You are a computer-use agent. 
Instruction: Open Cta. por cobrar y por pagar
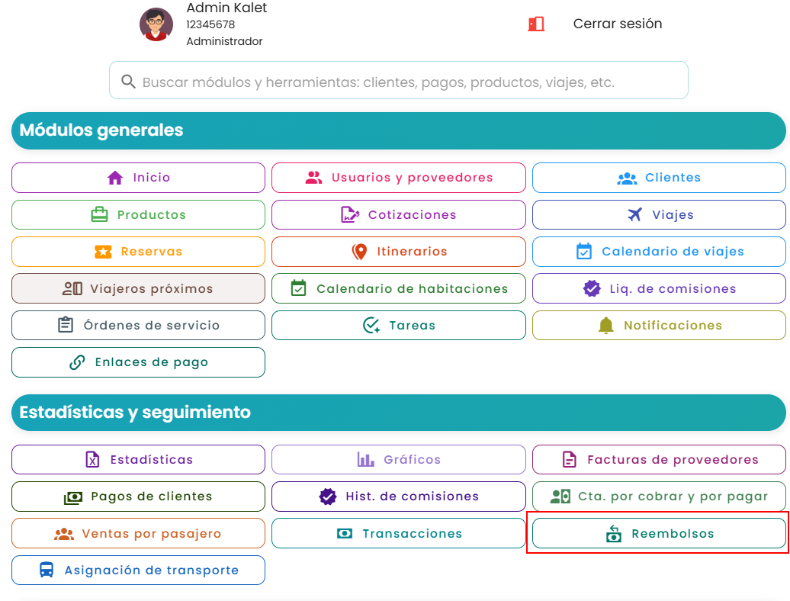click(x=659, y=497)
